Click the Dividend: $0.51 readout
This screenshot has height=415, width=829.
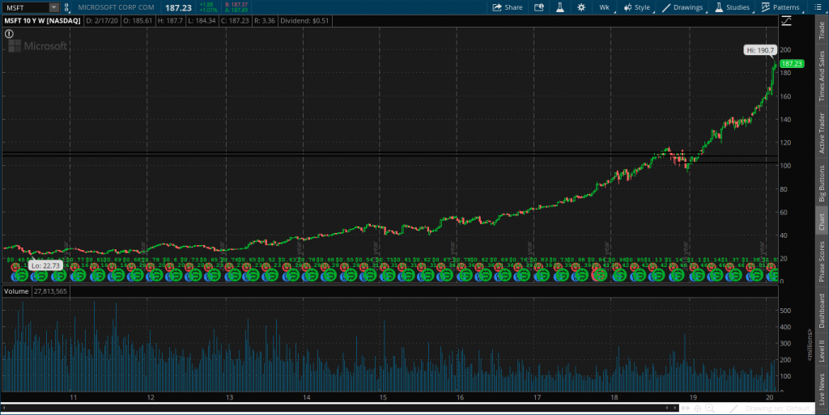[x=304, y=20]
